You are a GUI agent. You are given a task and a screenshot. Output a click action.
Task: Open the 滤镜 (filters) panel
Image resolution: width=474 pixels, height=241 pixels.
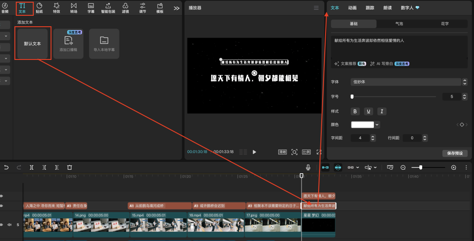click(125, 7)
